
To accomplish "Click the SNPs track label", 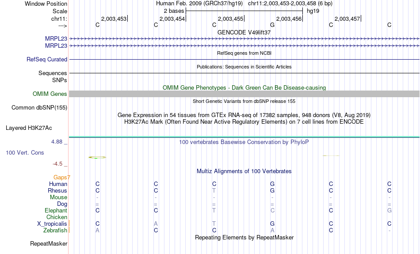I will 60,80.
